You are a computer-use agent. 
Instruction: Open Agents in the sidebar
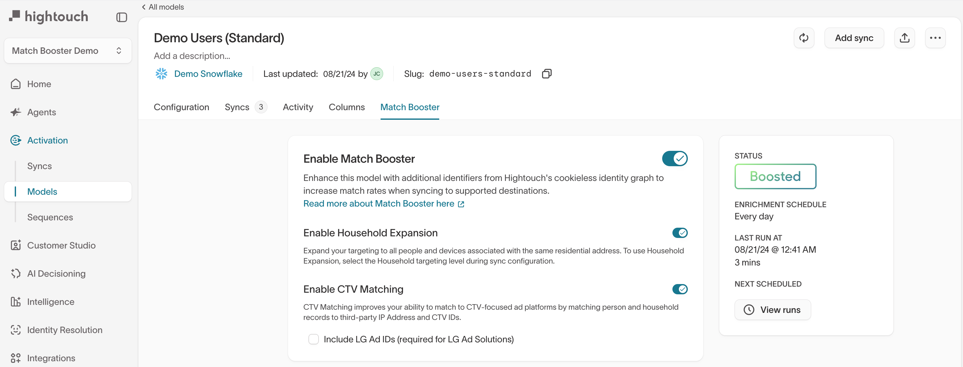[x=42, y=112]
